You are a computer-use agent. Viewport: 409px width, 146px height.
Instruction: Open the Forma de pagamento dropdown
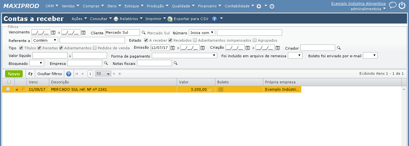point(185,56)
